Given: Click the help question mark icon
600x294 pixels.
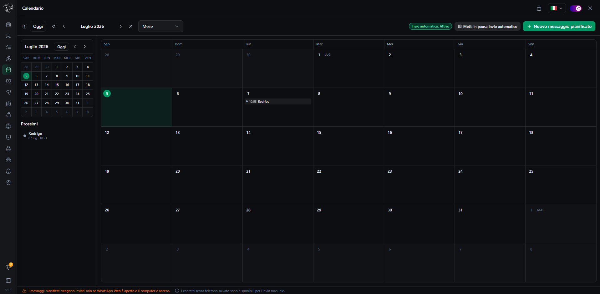Looking at the screenshot, I should [25, 26].
